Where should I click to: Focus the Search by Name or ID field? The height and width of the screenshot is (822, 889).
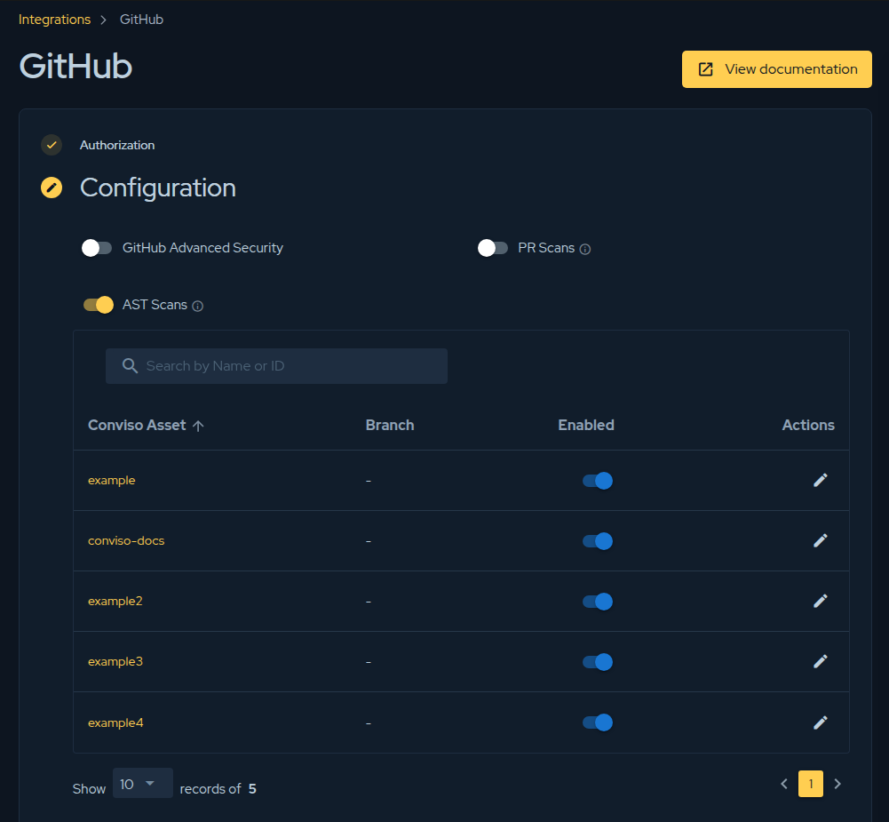pyautogui.click(x=276, y=366)
